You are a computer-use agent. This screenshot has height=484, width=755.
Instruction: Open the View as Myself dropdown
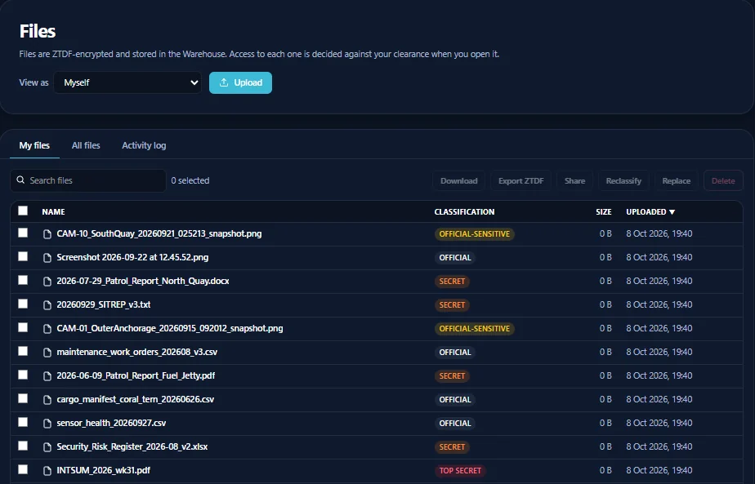coord(127,82)
